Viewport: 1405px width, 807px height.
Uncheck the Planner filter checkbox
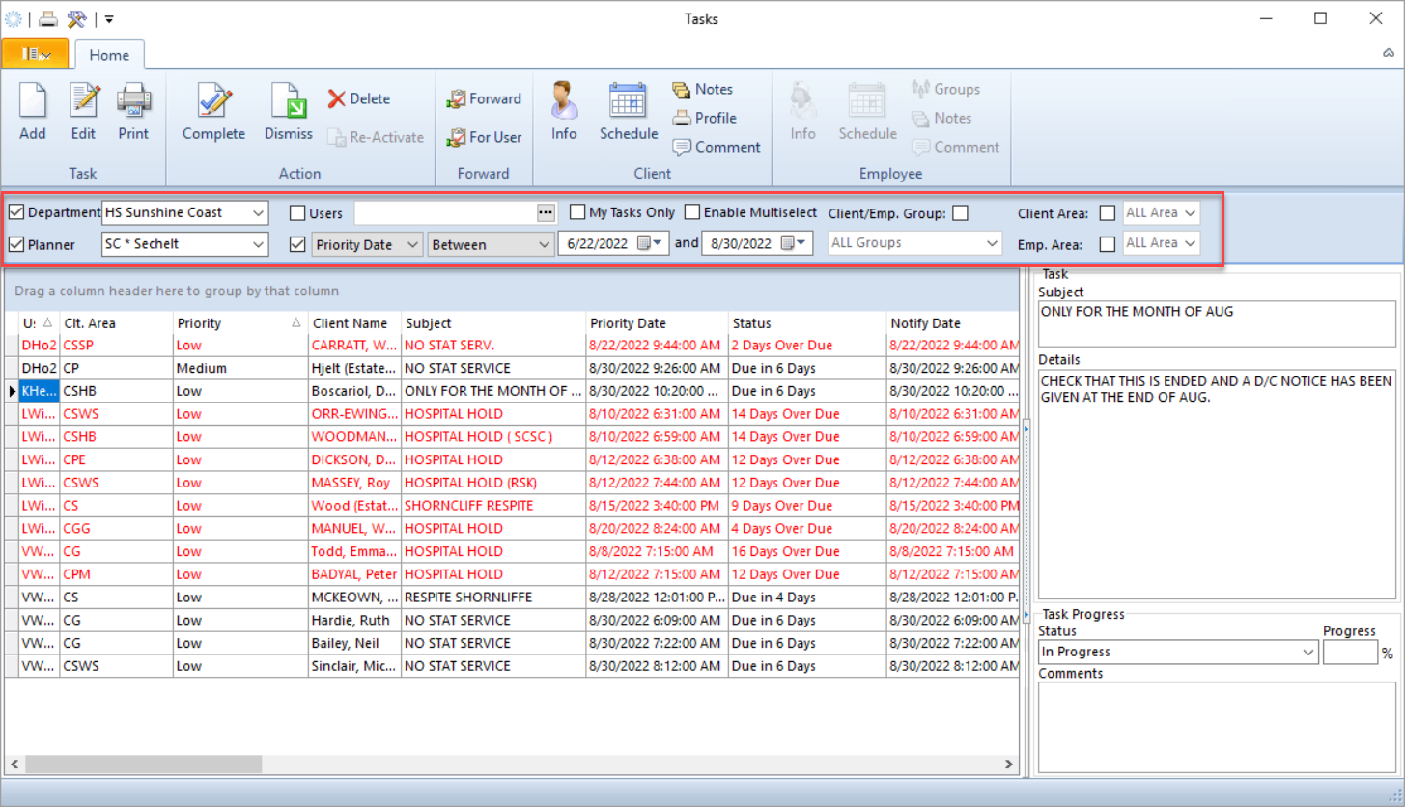point(16,244)
